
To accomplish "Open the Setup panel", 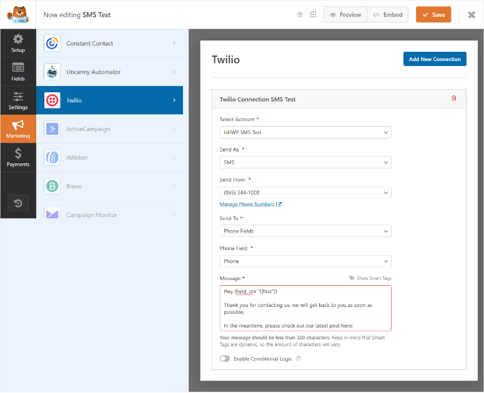I will click(x=18, y=43).
